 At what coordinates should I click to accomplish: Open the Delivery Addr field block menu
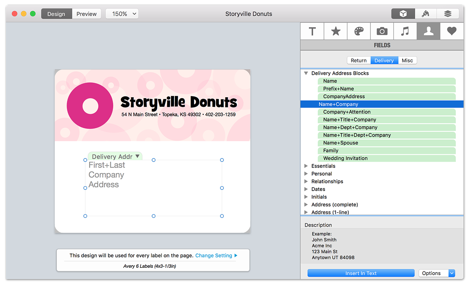(x=115, y=156)
